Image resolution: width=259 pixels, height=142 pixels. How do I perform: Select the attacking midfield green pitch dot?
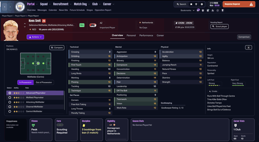pos(43,63)
